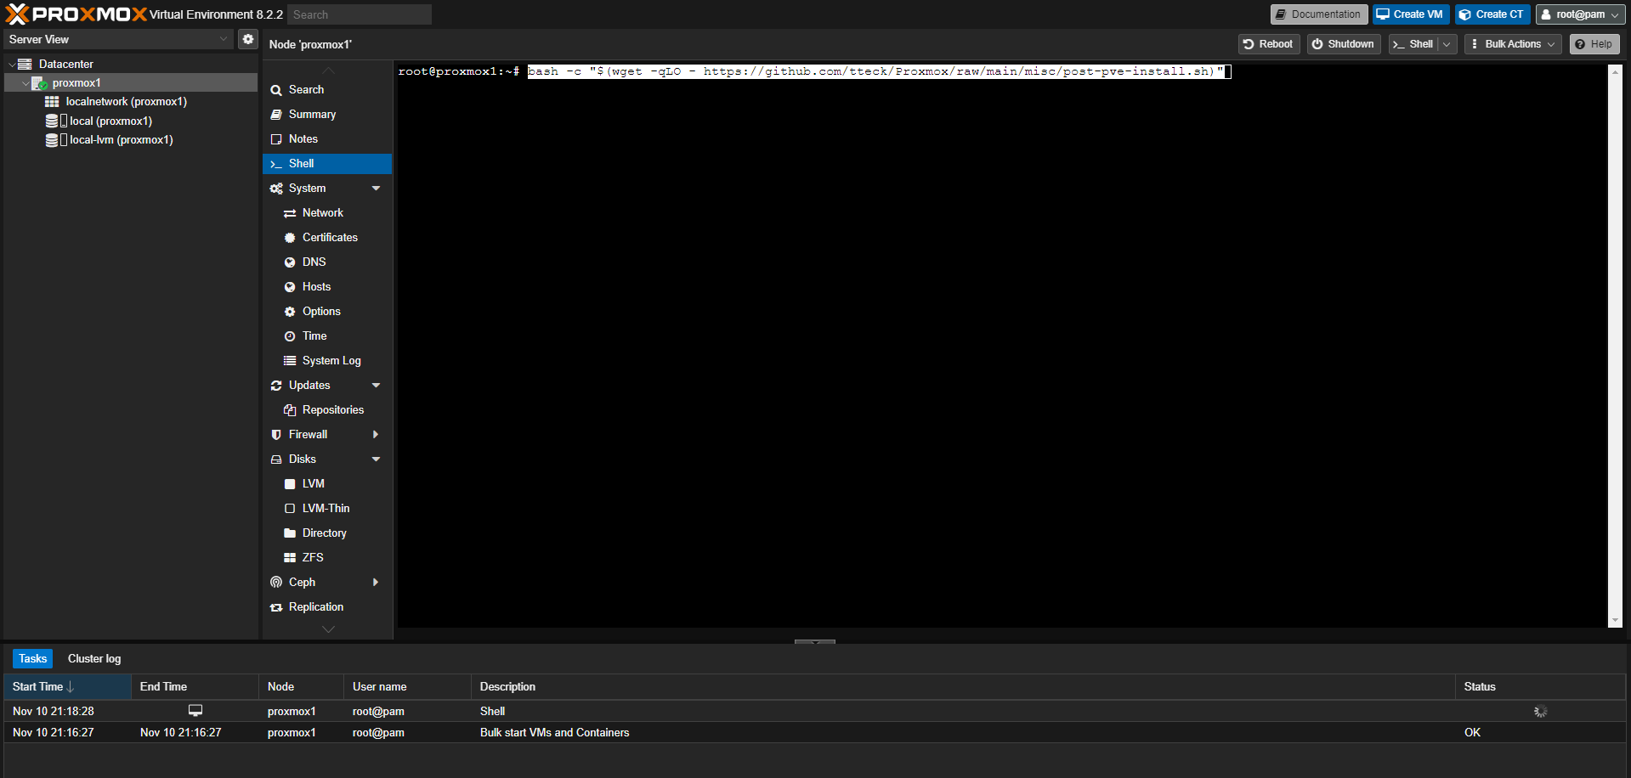Sort by Start Time column header

[67, 686]
